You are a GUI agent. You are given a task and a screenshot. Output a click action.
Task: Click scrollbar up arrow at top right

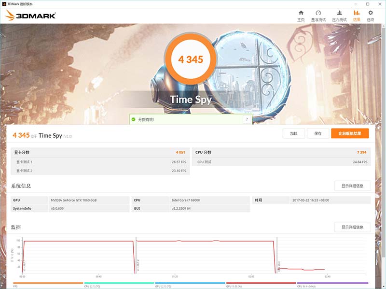[384, 26]
